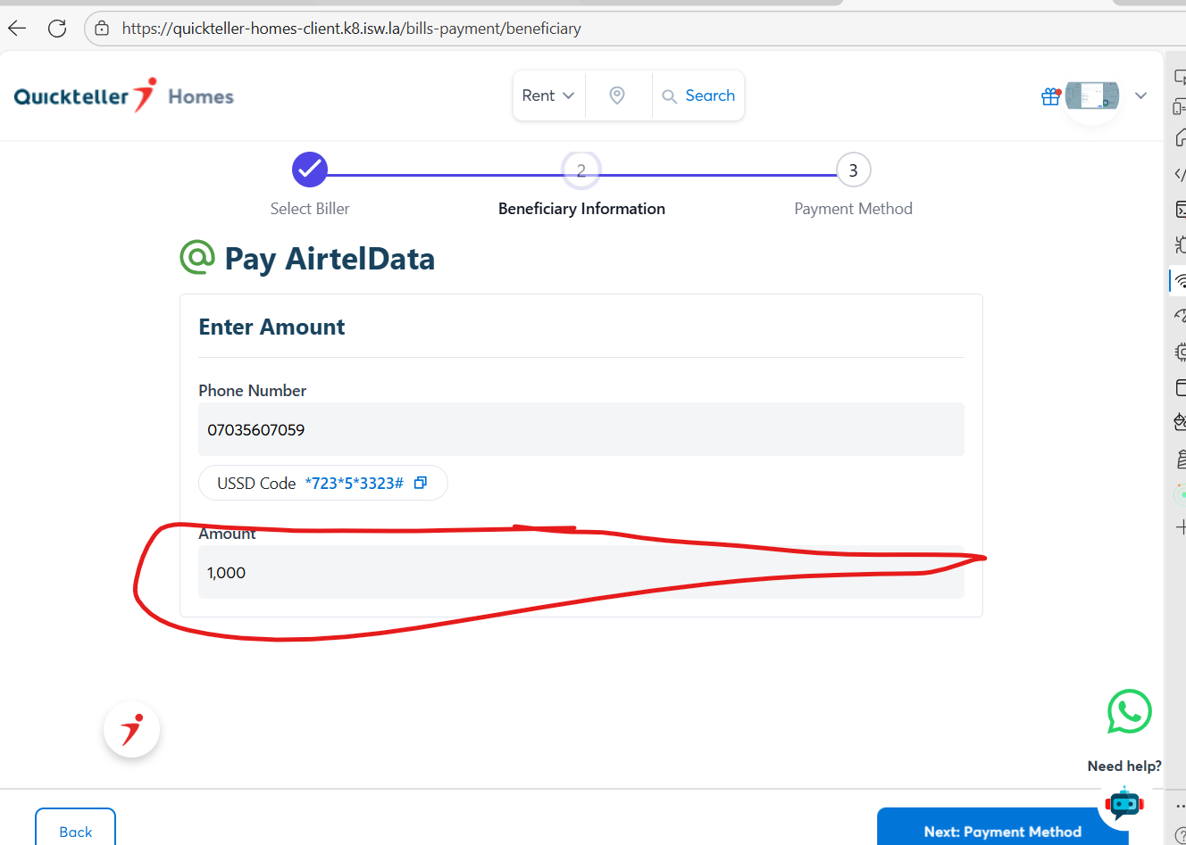Select step 3 Payment Method
Viewport: 1186px width, 845px height.
click(853, 170)
